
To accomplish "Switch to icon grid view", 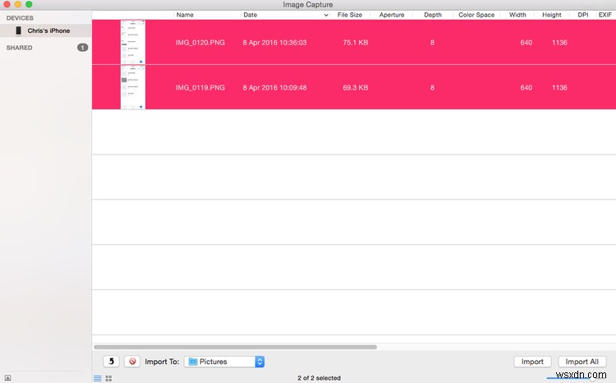I will click(x=109, y=378).
